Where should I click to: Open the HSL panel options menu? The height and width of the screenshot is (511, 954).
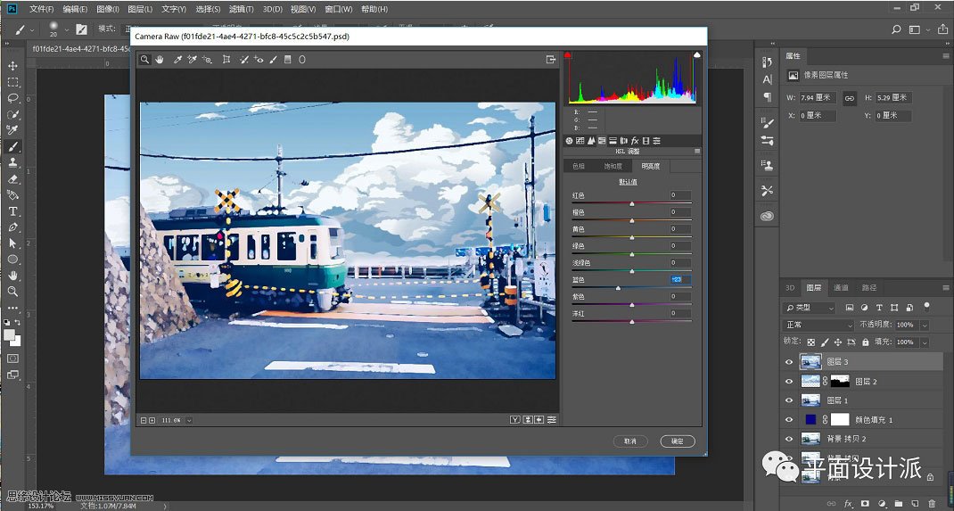point(697,152)
